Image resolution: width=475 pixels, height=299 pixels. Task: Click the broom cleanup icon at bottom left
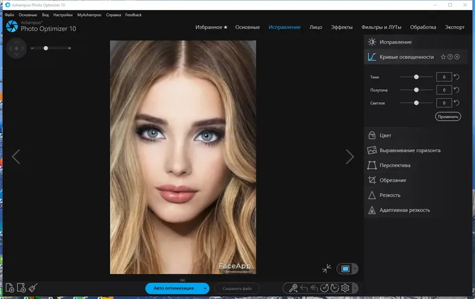(x=33, y=288)
